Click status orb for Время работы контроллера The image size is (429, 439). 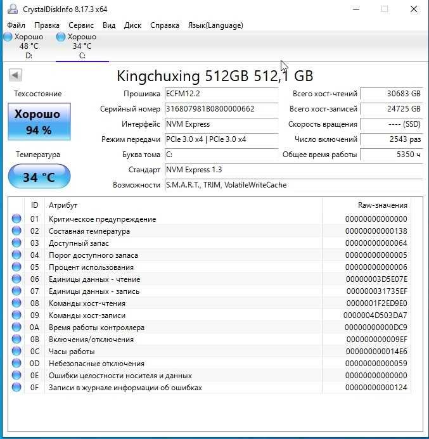click(16, 327)
